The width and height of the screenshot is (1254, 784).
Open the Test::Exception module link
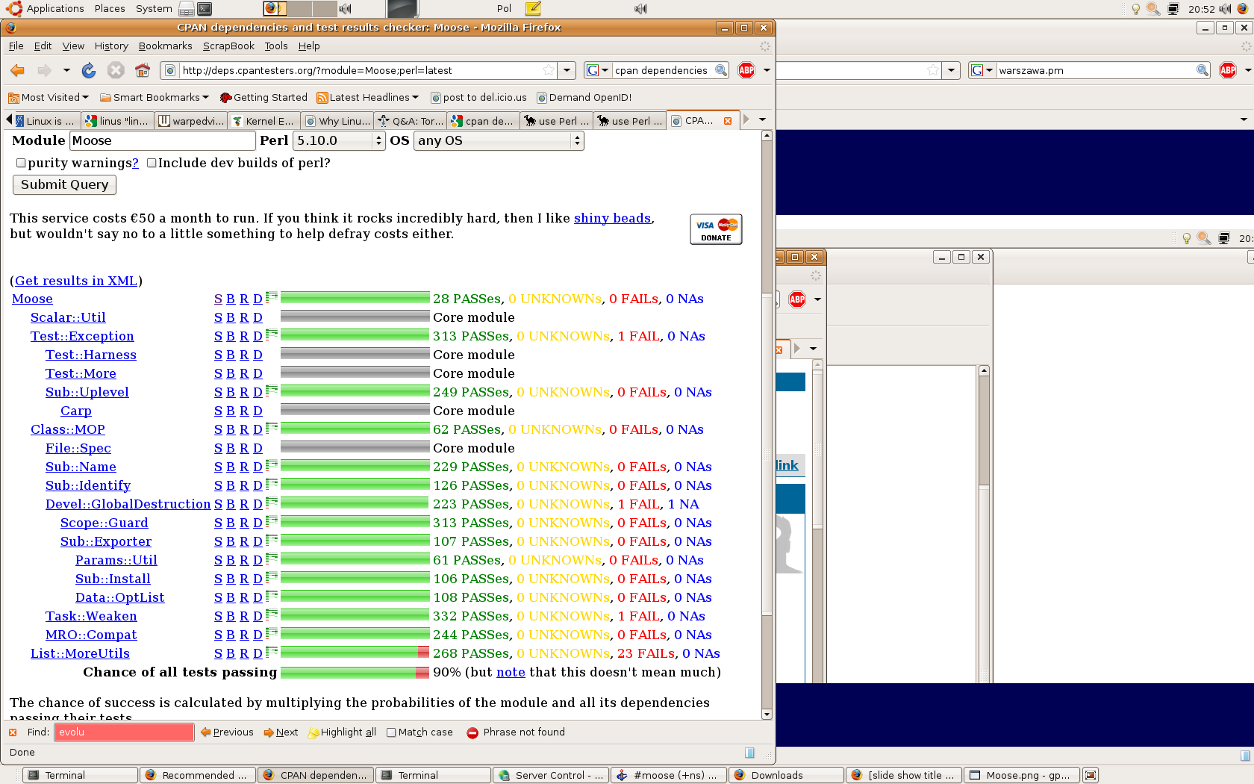[x=82, y=336]
